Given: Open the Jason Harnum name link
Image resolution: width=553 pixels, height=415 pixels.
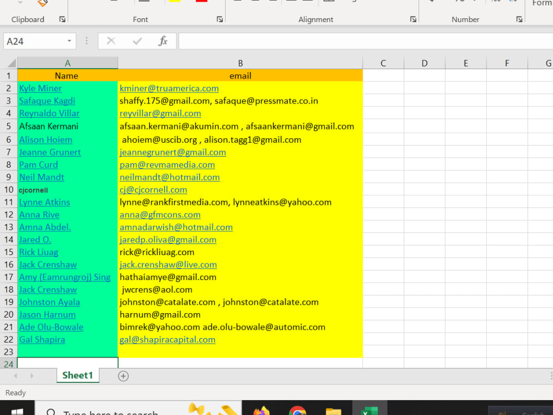Looking at the screenshot, I should tap(47, 314).
